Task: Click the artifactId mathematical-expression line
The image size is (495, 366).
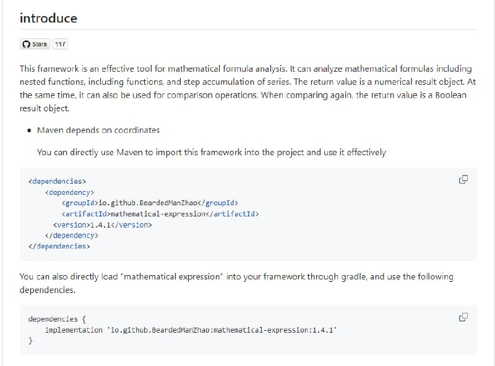Action: [x=160, y=214]
